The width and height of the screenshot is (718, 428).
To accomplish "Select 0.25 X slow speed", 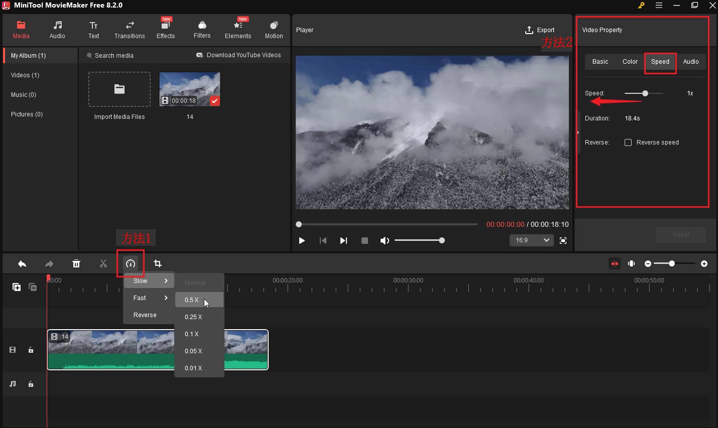I will (x=199, y=317).
